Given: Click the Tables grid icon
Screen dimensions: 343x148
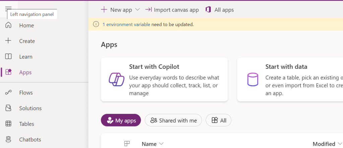Looking at the screenshot, I should [x=8, y=124].
